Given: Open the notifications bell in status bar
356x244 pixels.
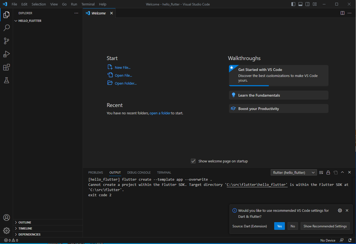Looking at the screenshot, I should pos(350,240).
